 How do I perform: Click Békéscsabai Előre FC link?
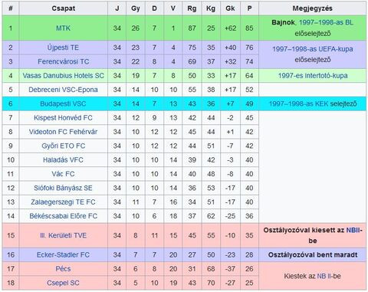point(63,216)
